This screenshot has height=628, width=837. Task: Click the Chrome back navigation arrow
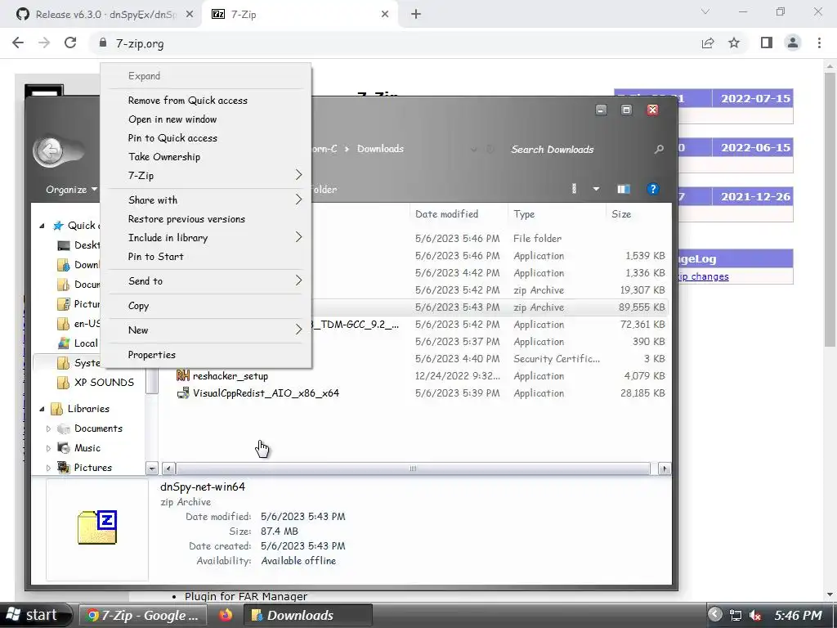(18, 43)
